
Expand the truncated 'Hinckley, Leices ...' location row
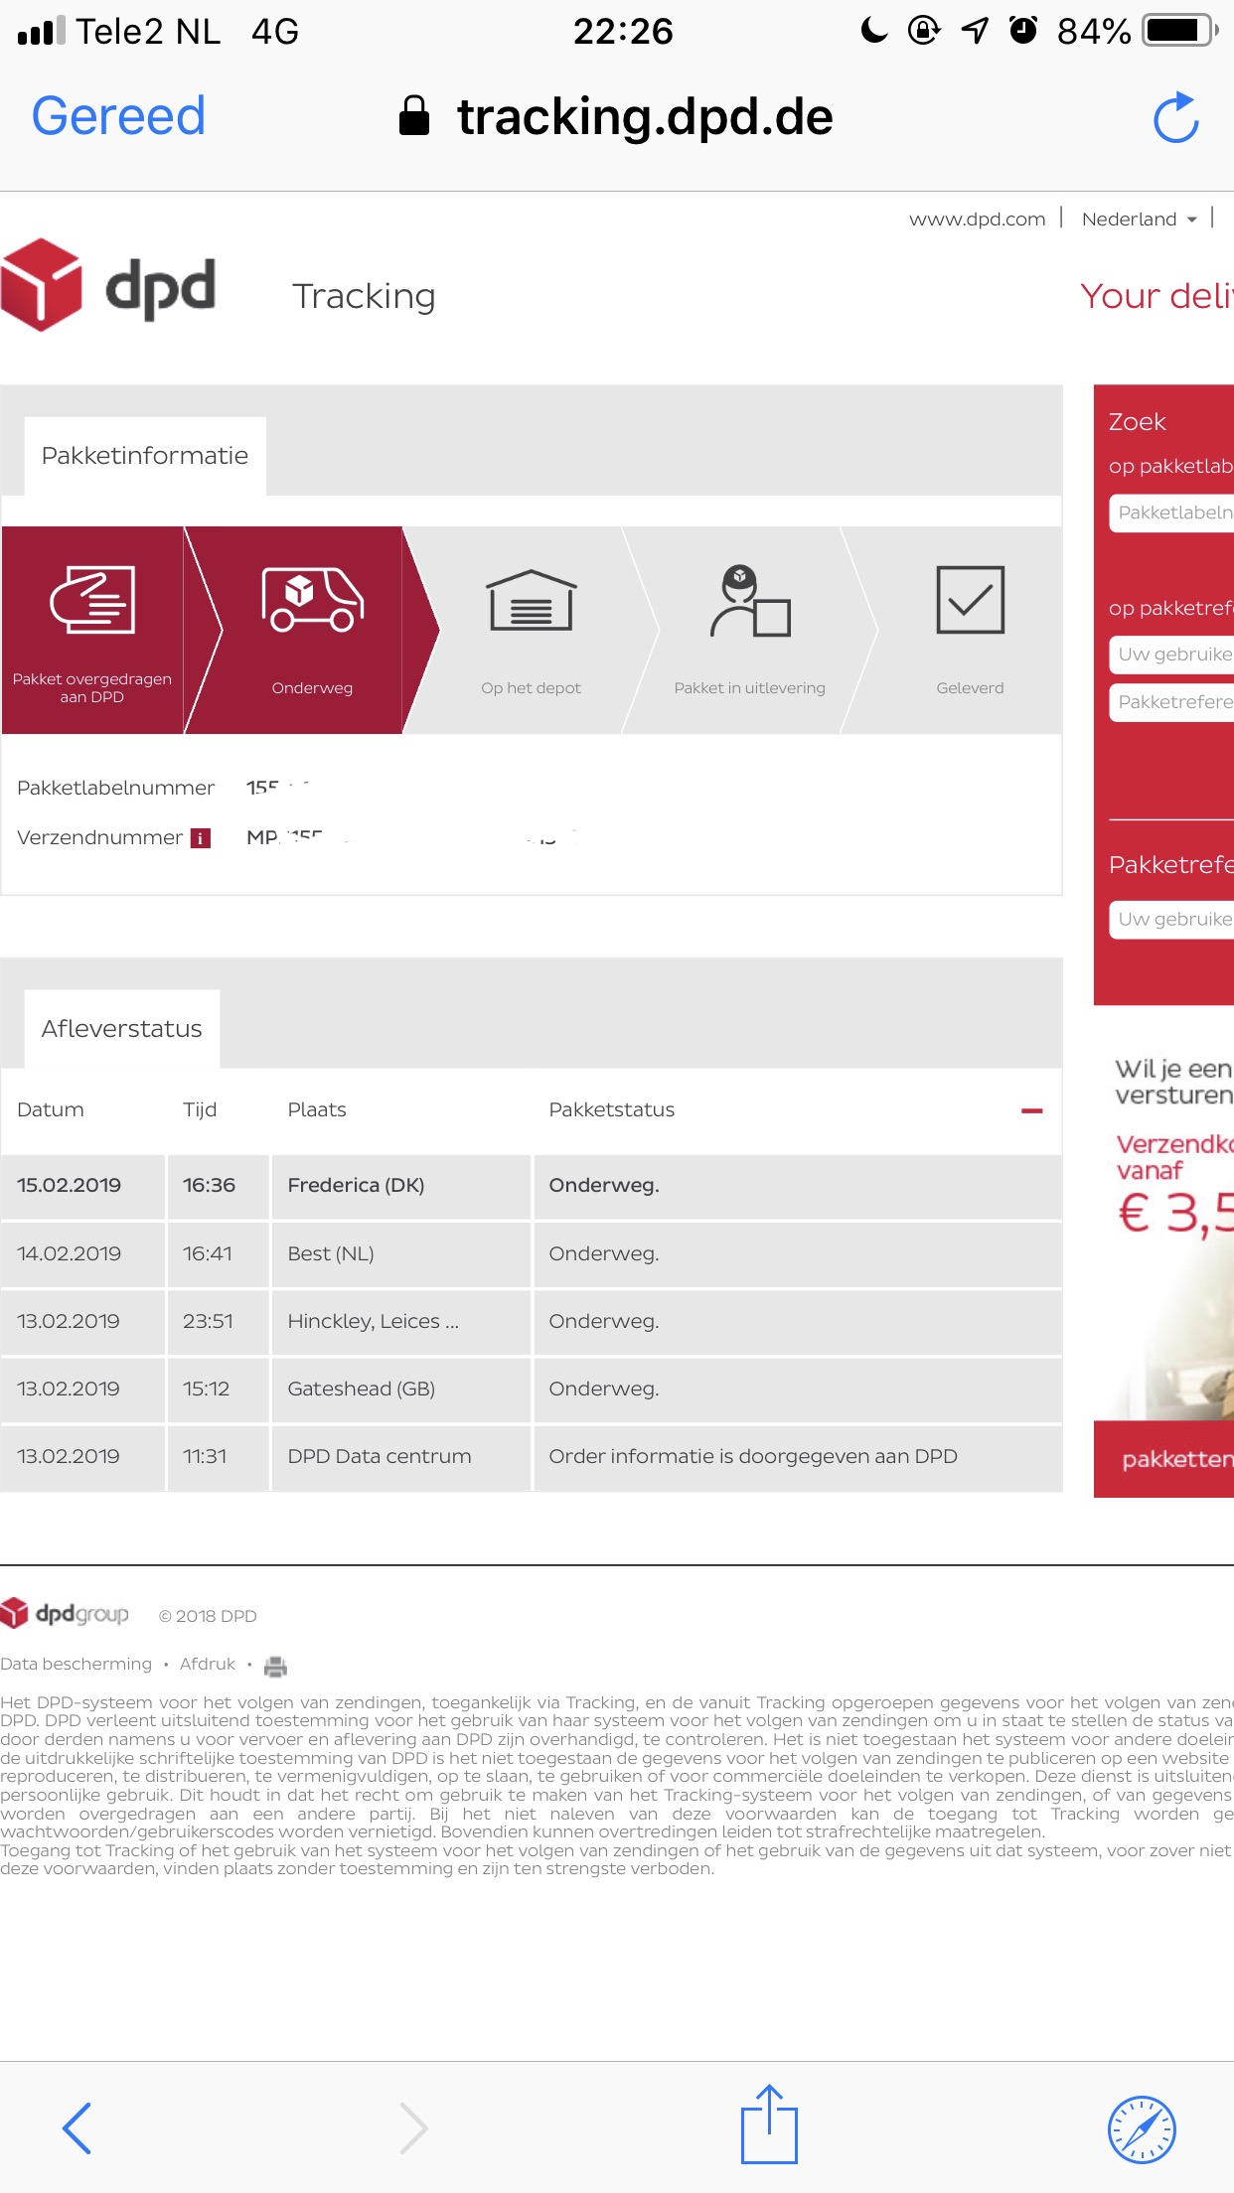pyautogui.click(x=373, y=1321)
